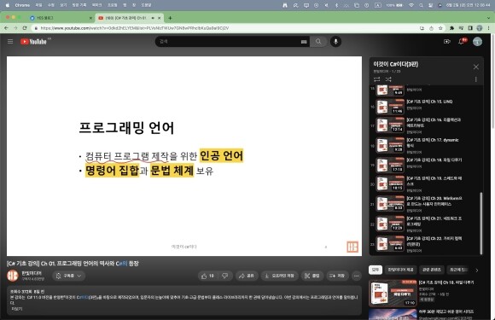Screen dimensions: 495x320
Task: Select the first filter chip under playlist
Action: (376, 270)
